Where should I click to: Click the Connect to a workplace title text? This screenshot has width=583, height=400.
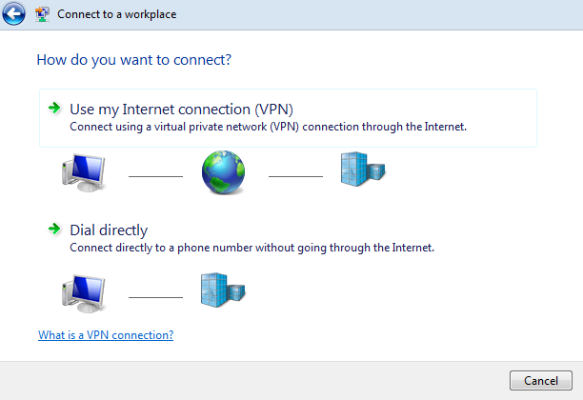pos(117,14)
